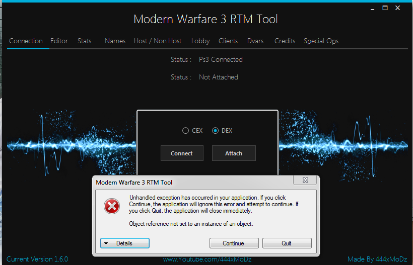This screenshot has width=413, height=265.
Task: Click the red error icon
Action: tap(112, 206)
